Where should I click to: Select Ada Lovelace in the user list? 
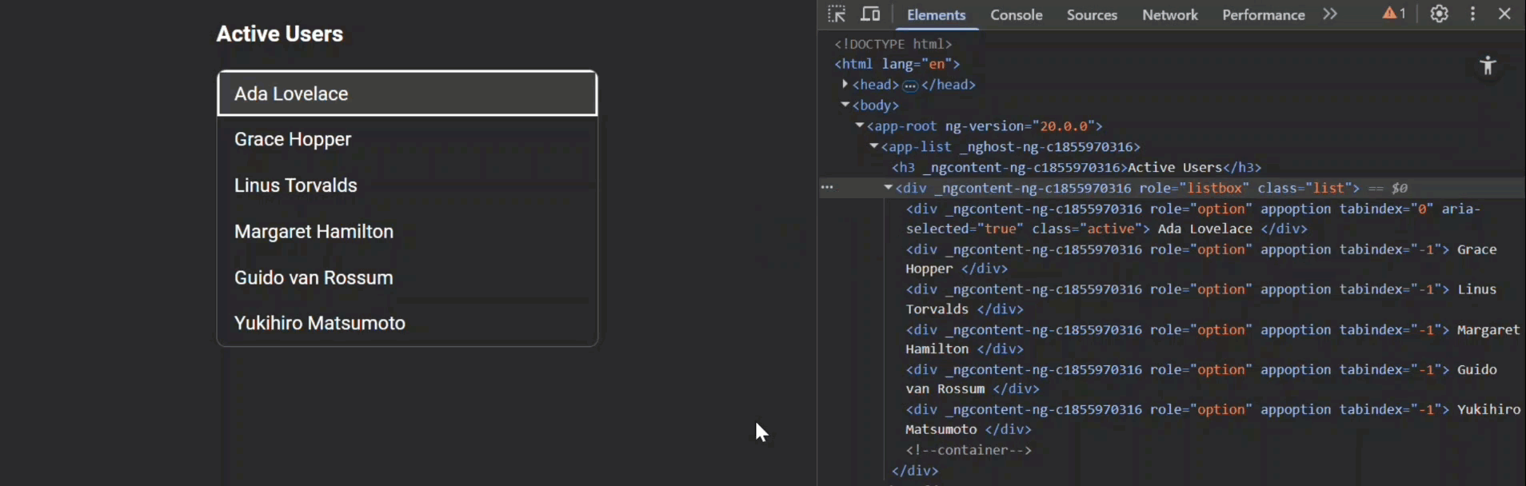coord(407,94)
